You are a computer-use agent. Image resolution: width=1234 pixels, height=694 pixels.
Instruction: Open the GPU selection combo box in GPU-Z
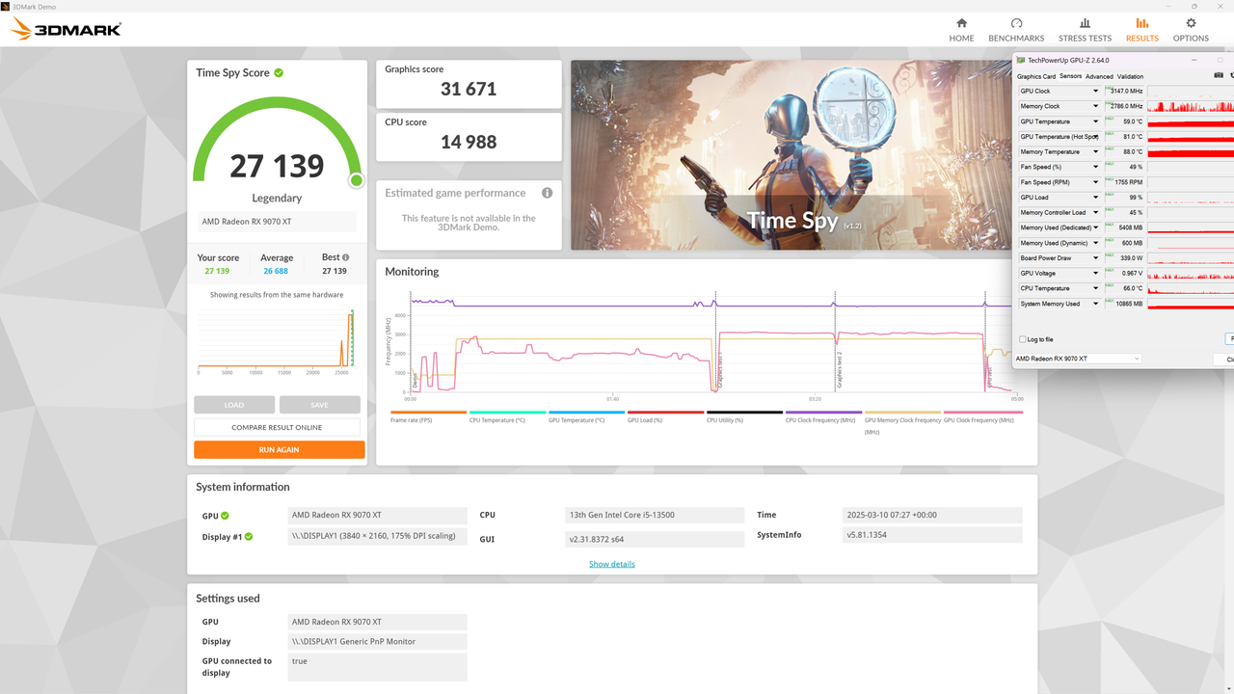tap(1078, 359)
